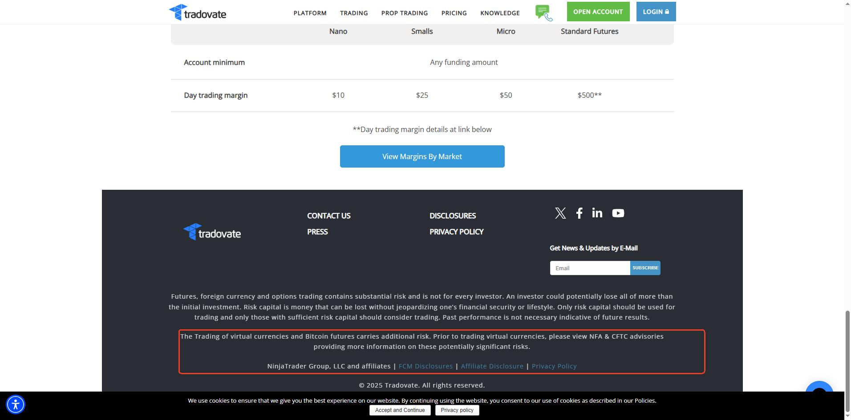Viewport: 851px width, 420px height.
Task: Visit Tradovate's LinkedIn page
Action: pos(597,213)
